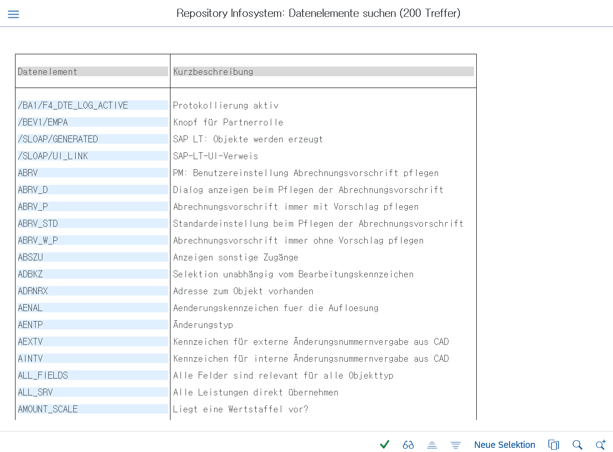Select data element ABRV_P
This screenshot has height=452, width=613.
click(x=93, y=207)
